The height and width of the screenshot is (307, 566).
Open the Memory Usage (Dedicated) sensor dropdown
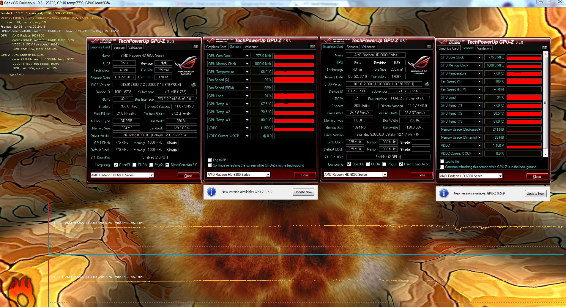click(480, 129)
